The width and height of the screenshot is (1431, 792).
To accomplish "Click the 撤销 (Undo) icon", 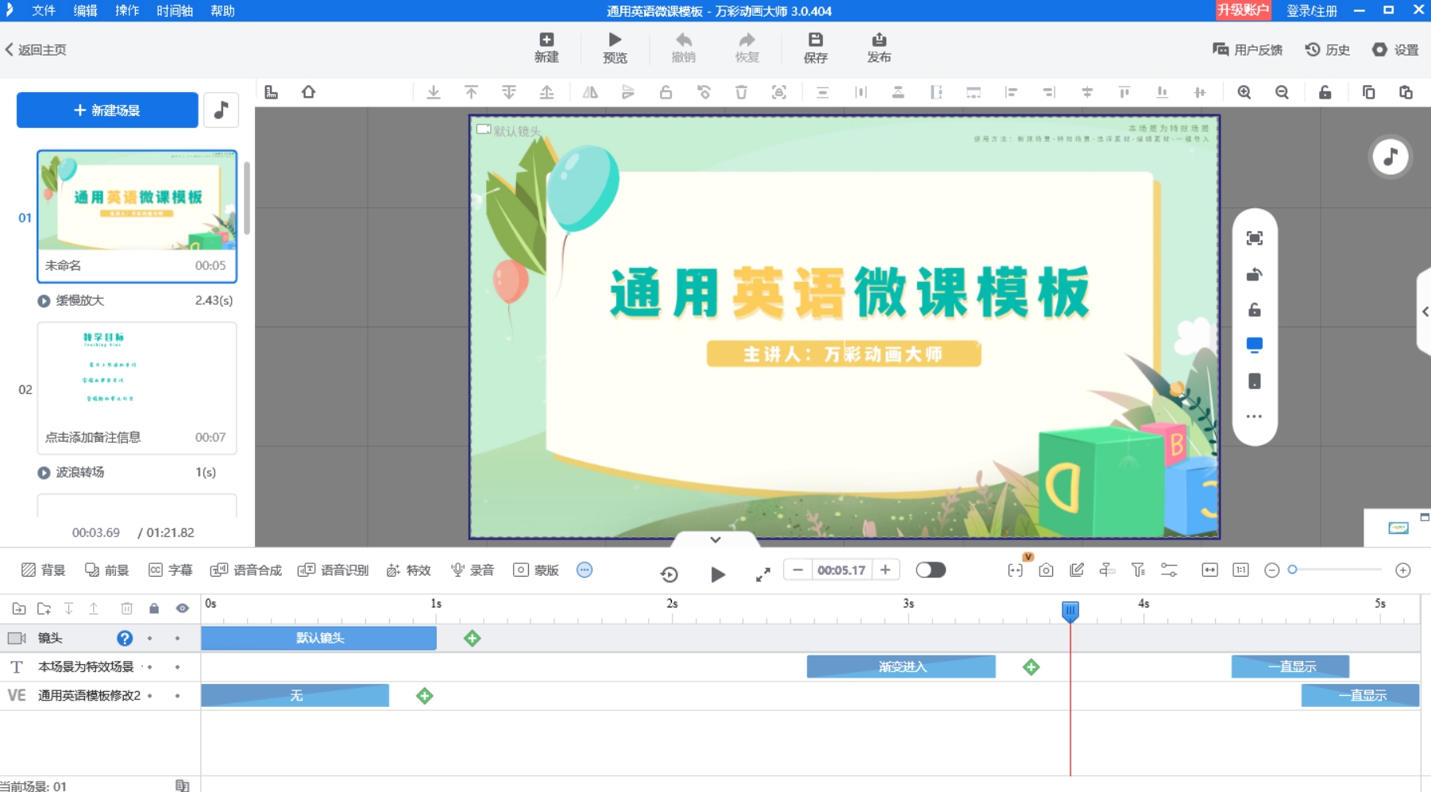I will [684, 40].
